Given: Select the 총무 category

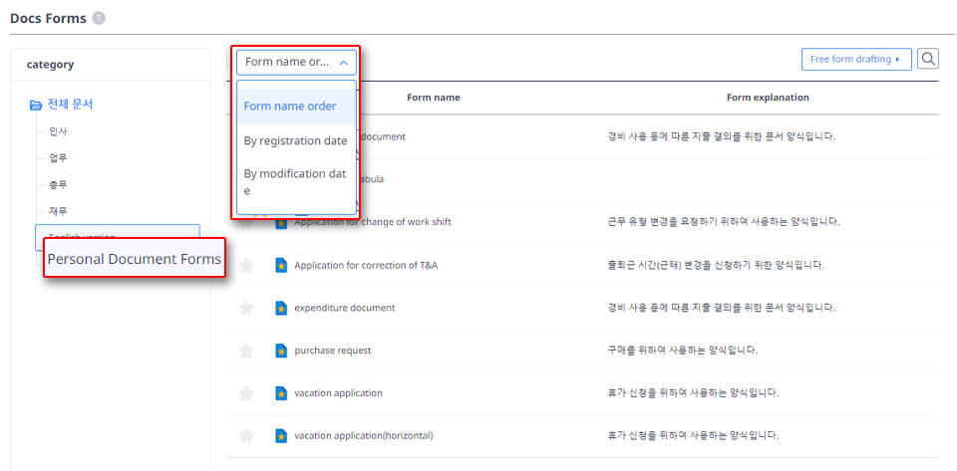Looking at the screenshot, I should [x=58, y=184].
